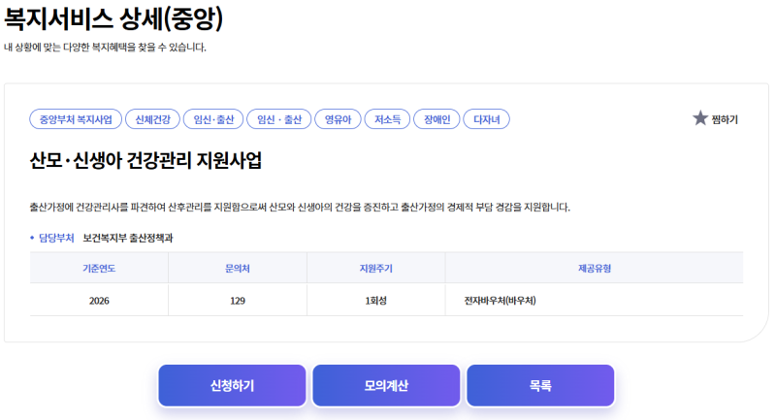This screenshot has width=776, height=420.
Task: Click the 임신·출산 tag without spaces
Action: [x=213, y=119]
